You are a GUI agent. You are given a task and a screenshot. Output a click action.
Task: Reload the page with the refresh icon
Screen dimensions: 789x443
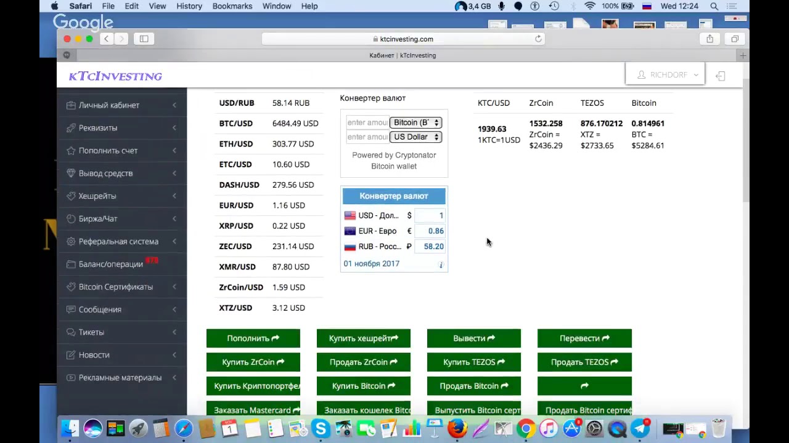click(538, 39)
